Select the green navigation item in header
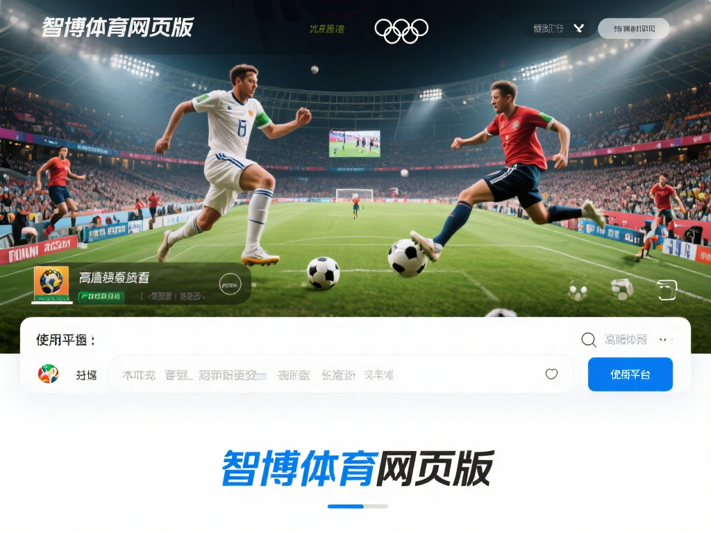This screenshot has height=533, width=711. coord(327,29)
